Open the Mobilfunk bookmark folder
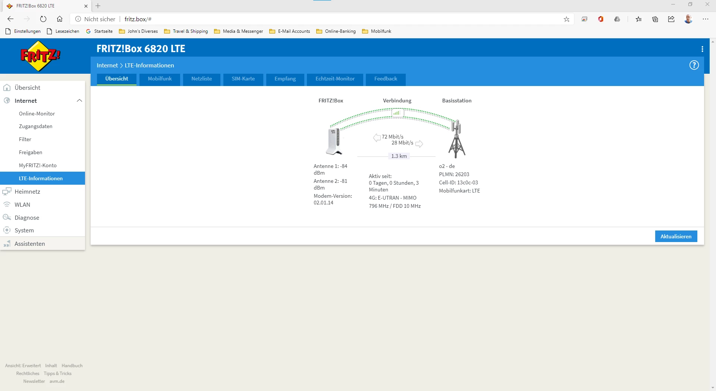Image resolution: width=716 pixels, height=391 pixels. pos(377,31)
